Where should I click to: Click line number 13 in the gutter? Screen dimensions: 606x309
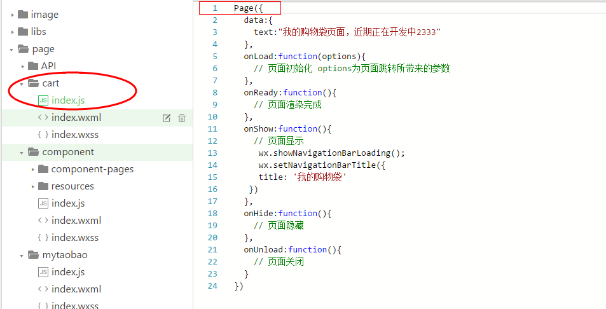coord(212,153)
